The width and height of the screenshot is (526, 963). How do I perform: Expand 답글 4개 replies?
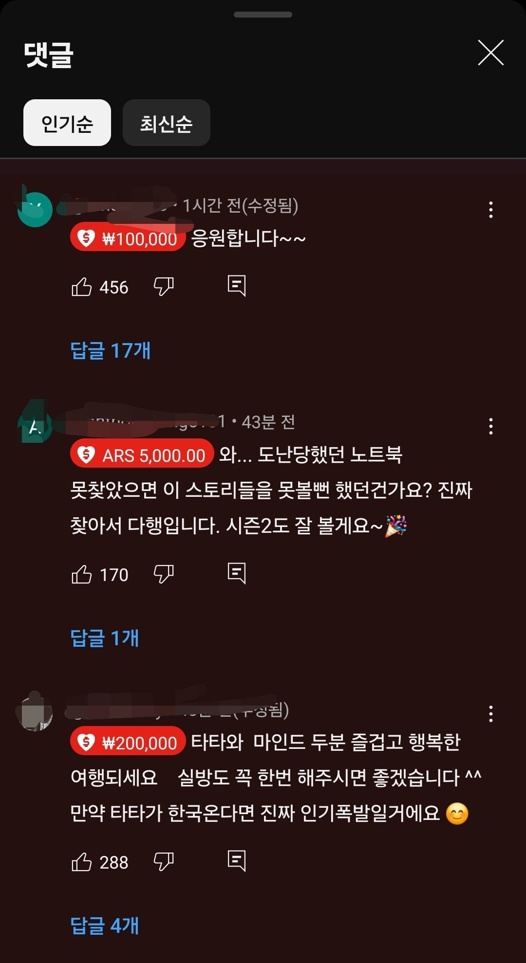(x=105, y=926)
